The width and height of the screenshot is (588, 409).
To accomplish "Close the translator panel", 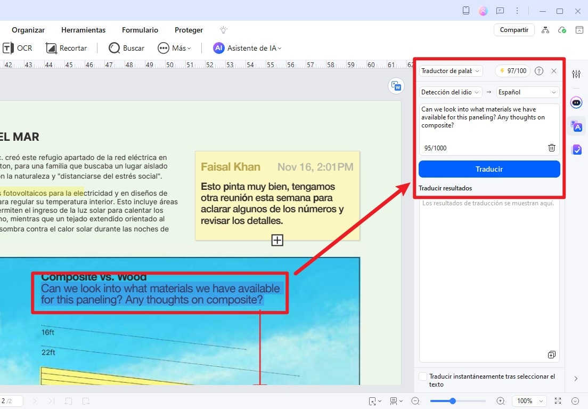I will (x=554, y=71).
